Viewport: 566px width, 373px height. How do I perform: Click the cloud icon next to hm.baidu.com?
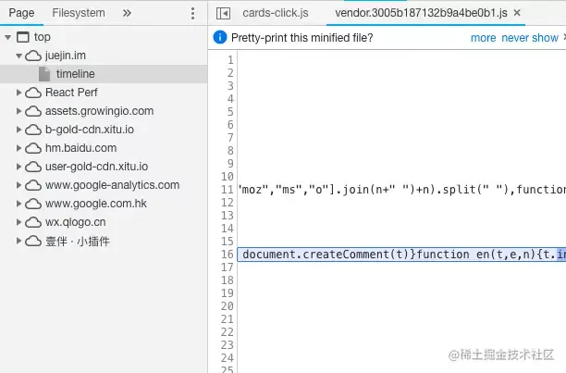(x=33, y=148)
